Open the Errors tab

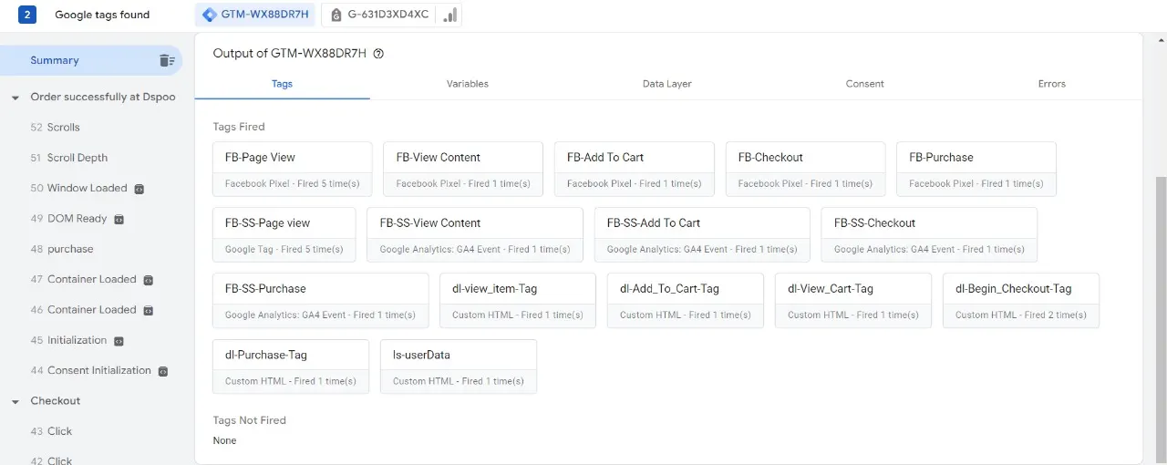point(1052,84)
